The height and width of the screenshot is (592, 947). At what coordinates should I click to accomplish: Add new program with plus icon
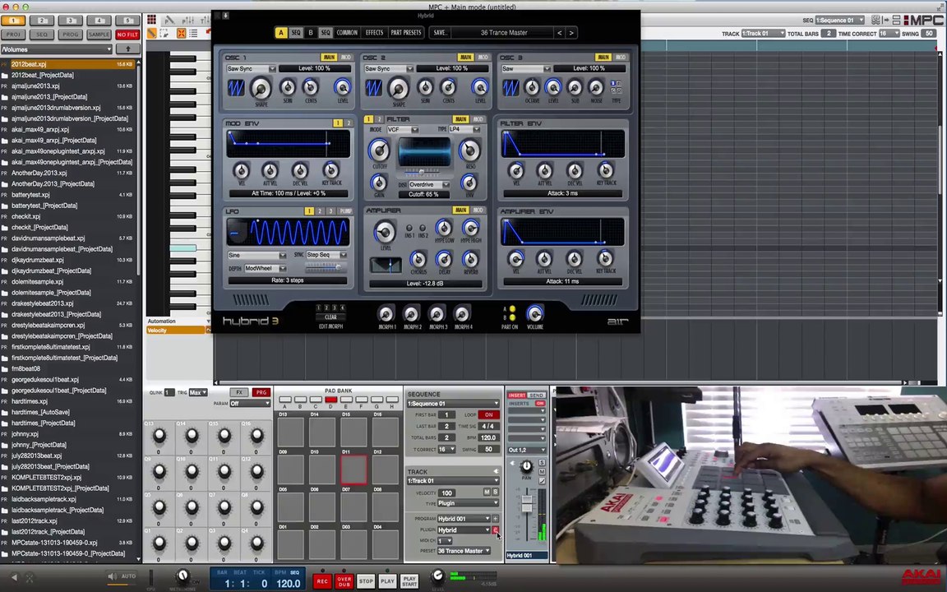click(495, 518)
